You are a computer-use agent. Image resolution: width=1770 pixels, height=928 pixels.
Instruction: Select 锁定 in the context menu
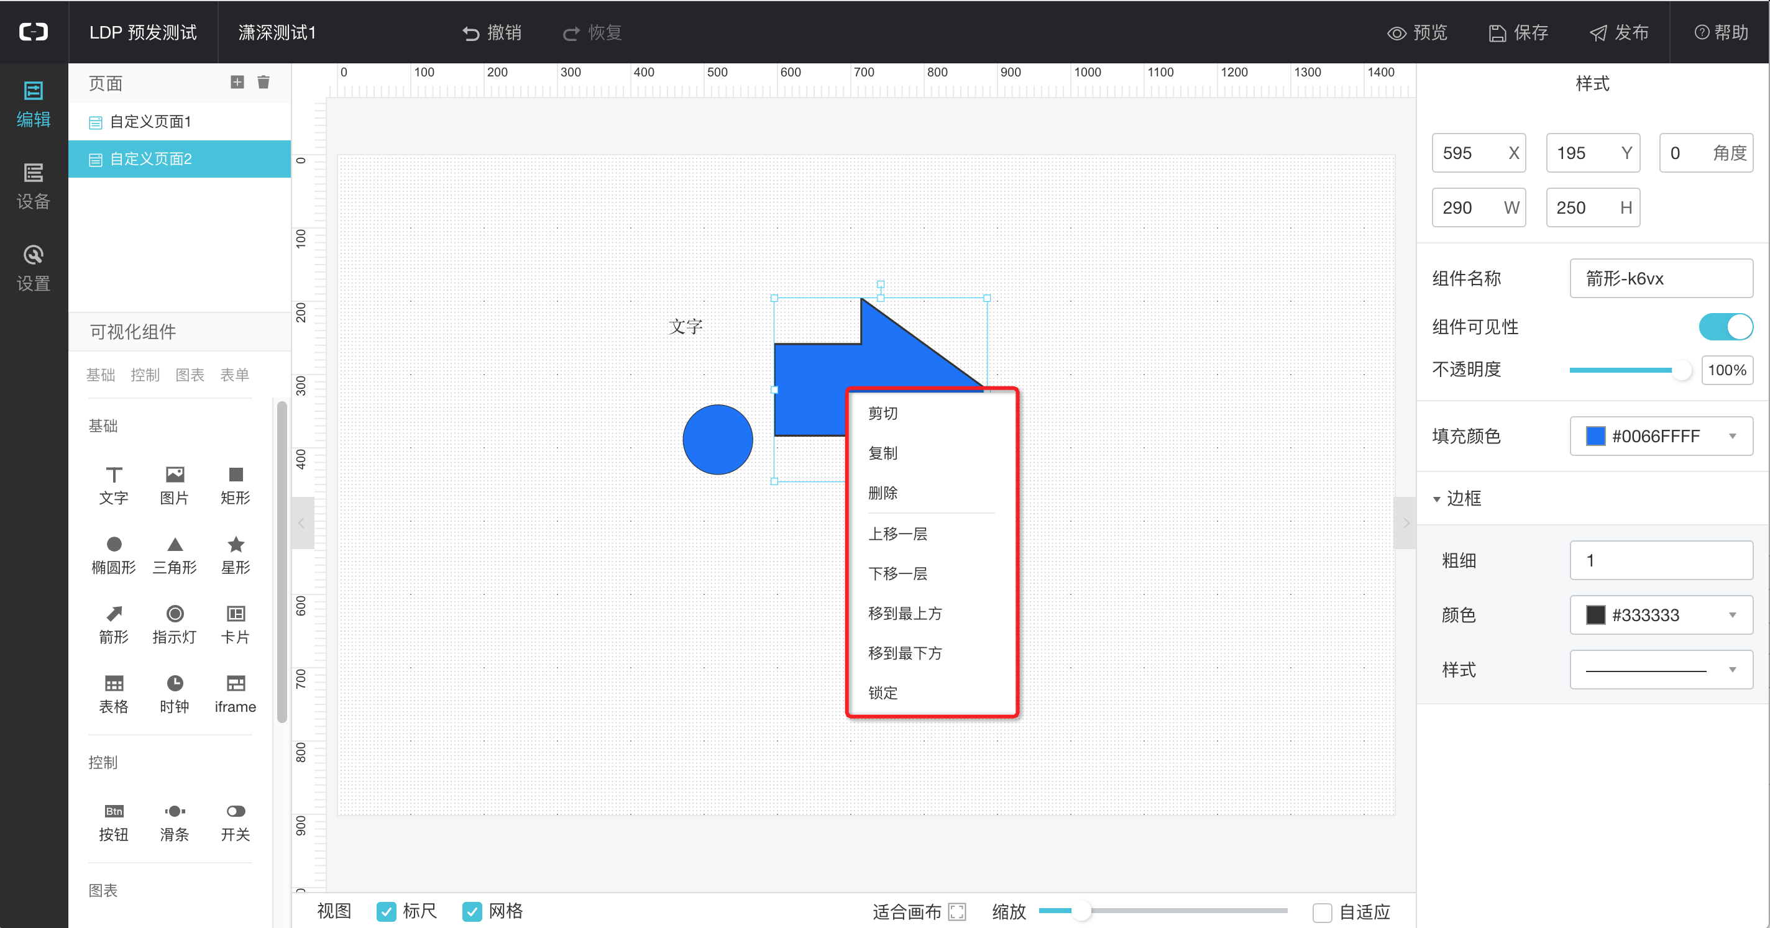pyautogui.click(x=883, y=693)
